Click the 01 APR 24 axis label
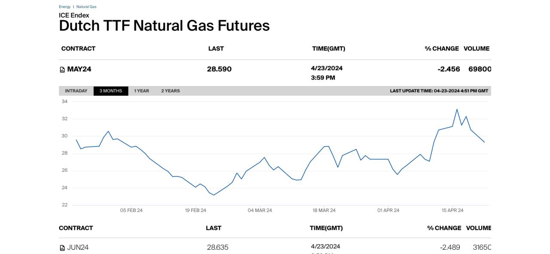Image resolution: width=550 pixels, height=254 pixels. 388,211
